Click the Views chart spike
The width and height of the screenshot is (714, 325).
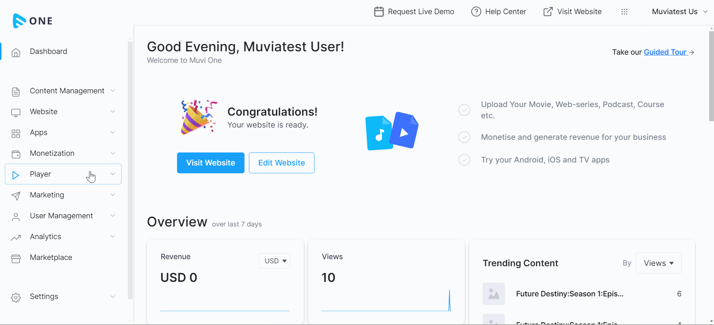(x=449, y=300)
